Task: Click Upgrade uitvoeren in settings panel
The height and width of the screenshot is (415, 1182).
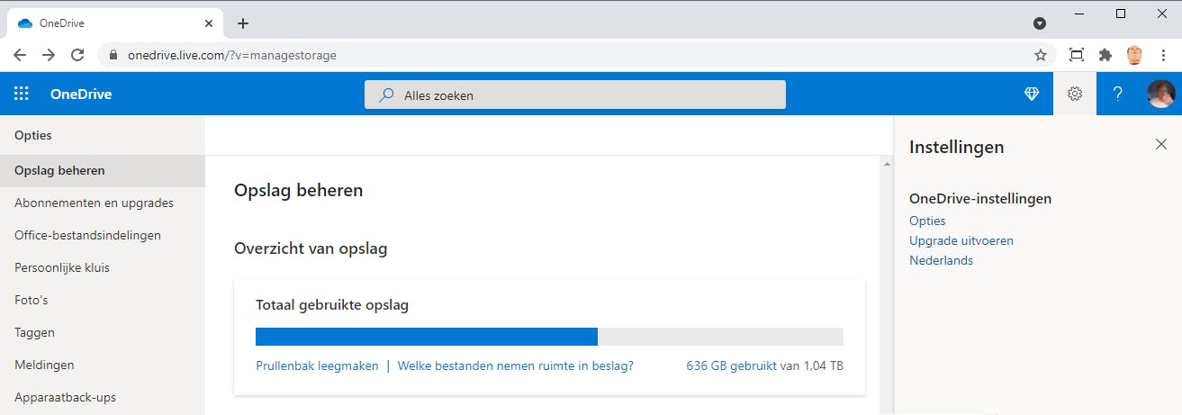Action: coord(961,240)
